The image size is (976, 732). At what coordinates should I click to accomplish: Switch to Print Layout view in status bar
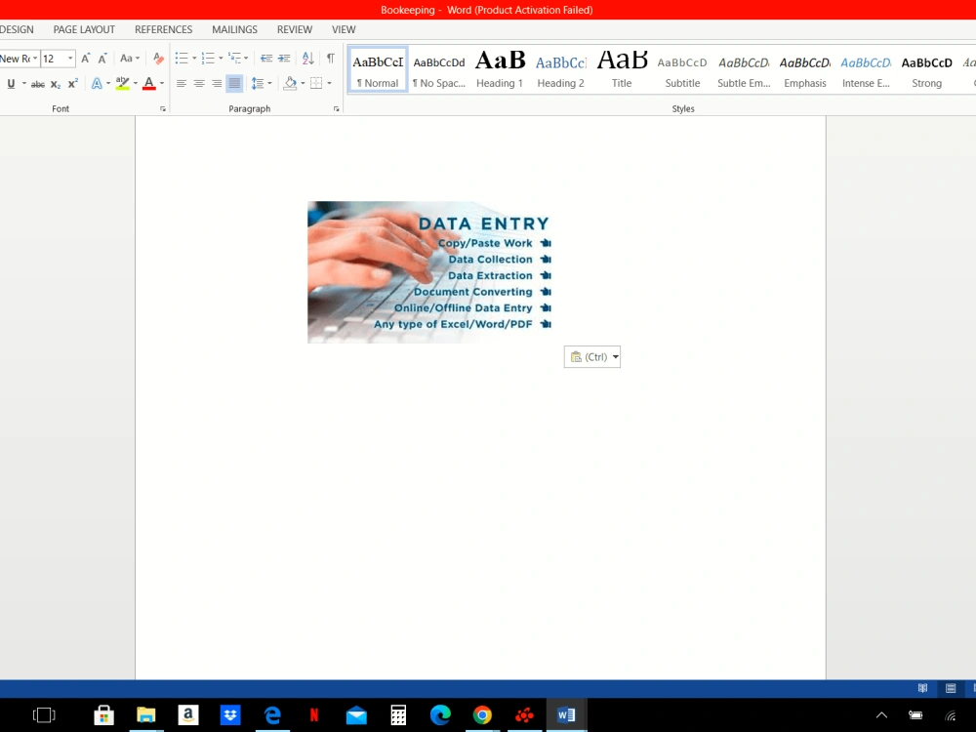pyautogui.click(x=951, y=688)
